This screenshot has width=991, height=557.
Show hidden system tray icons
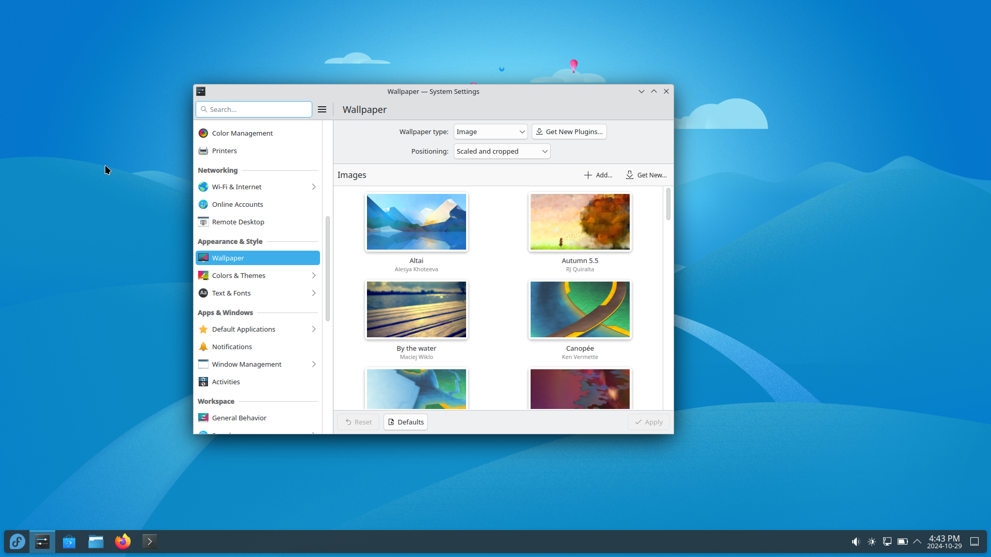tap(917, 542)
